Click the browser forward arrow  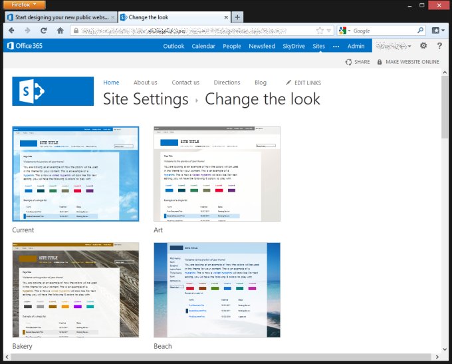[x=28, y=31]
